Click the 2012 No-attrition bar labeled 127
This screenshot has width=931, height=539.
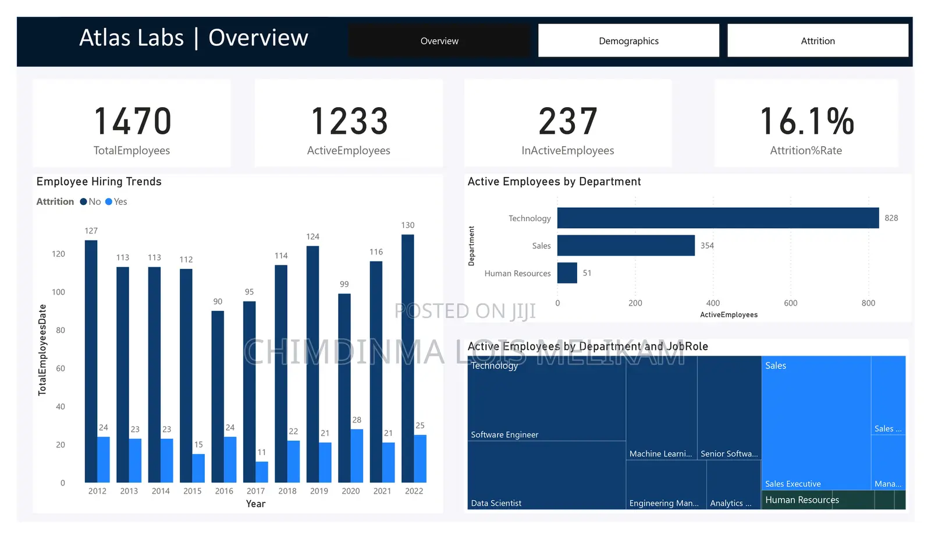(91, 361)
